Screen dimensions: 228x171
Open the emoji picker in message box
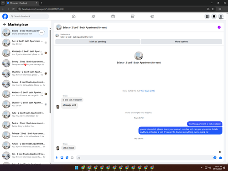[x=215, y=158]
